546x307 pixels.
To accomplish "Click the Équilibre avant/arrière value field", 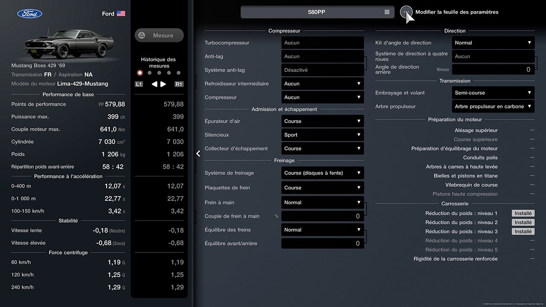I will (322, 243).
